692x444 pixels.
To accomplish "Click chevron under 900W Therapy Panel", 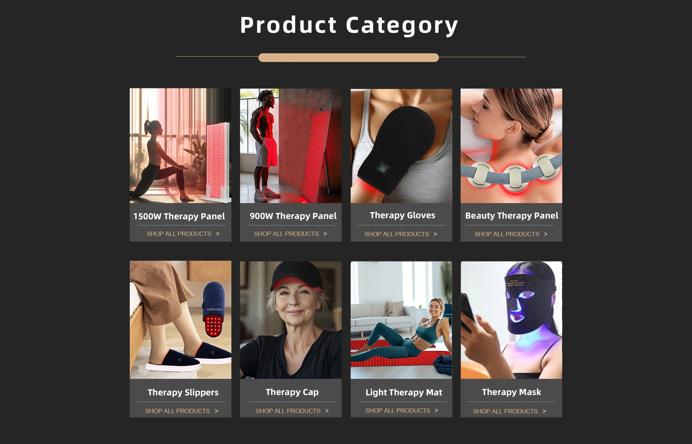I will (325, 234).
